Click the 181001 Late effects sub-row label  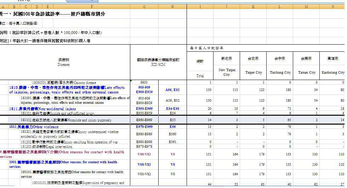pos(75,100)
